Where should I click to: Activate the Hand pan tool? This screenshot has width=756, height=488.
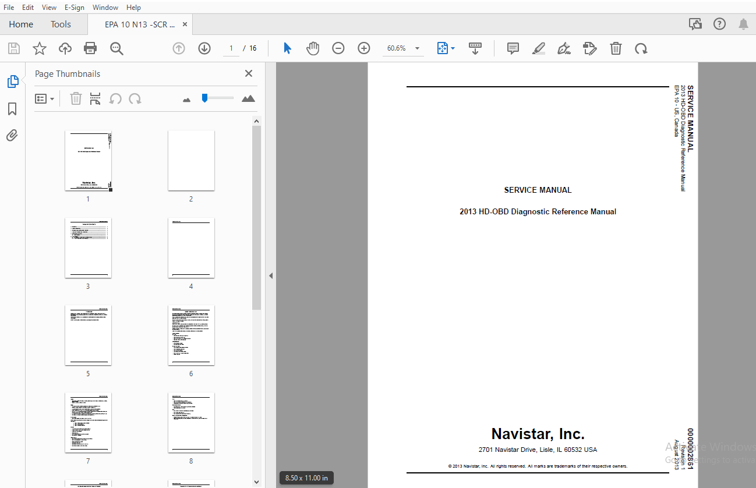[x=313, y=48]
